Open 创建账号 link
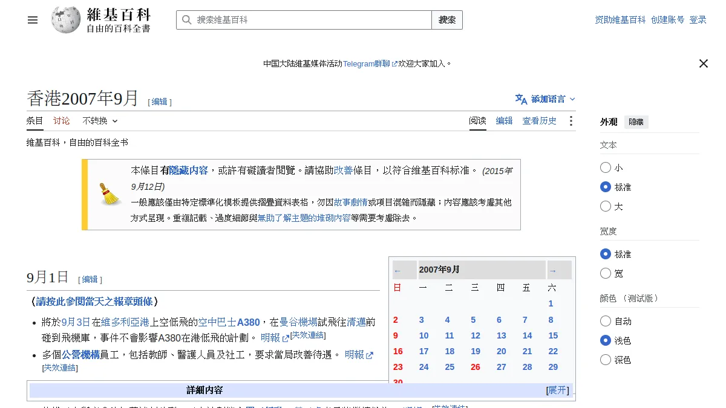 pyautogui.click(x=668, y=20)
